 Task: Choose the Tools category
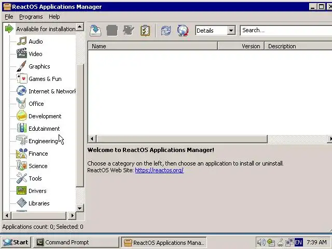(35, 178)
